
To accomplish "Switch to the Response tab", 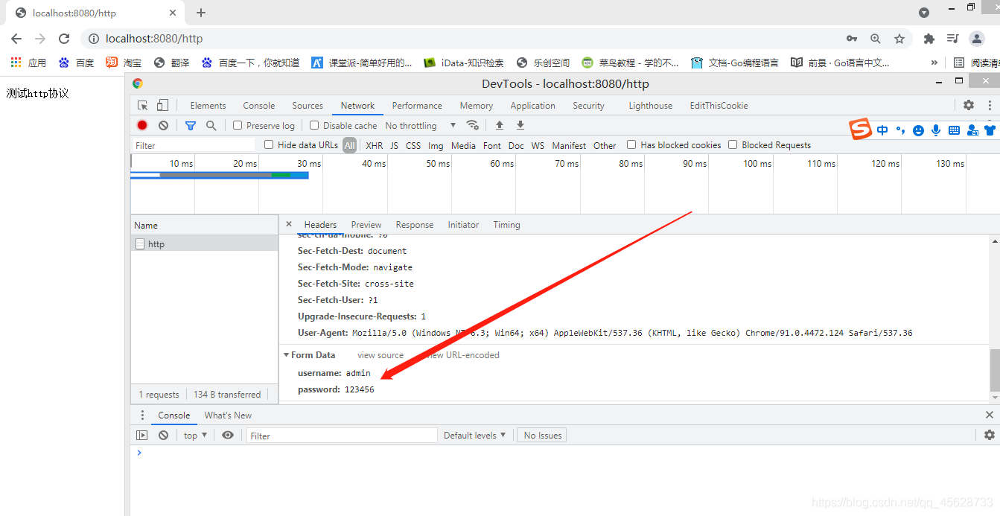I will pyautogui.click(x=415, y=224).
